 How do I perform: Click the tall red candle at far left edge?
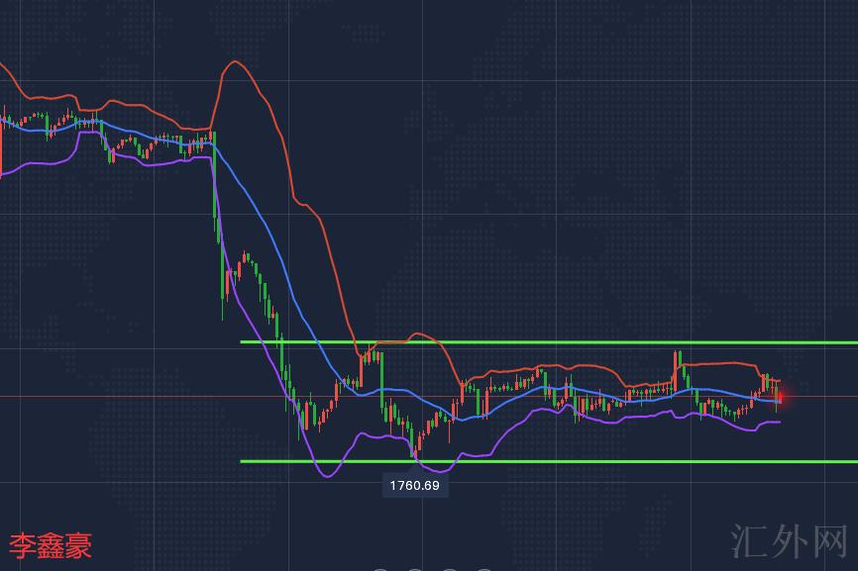(1, 144)
